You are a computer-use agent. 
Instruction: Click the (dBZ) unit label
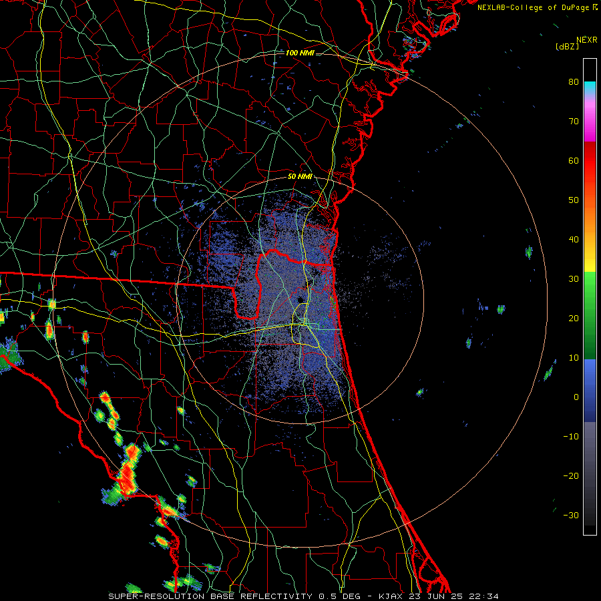point(567,47)
